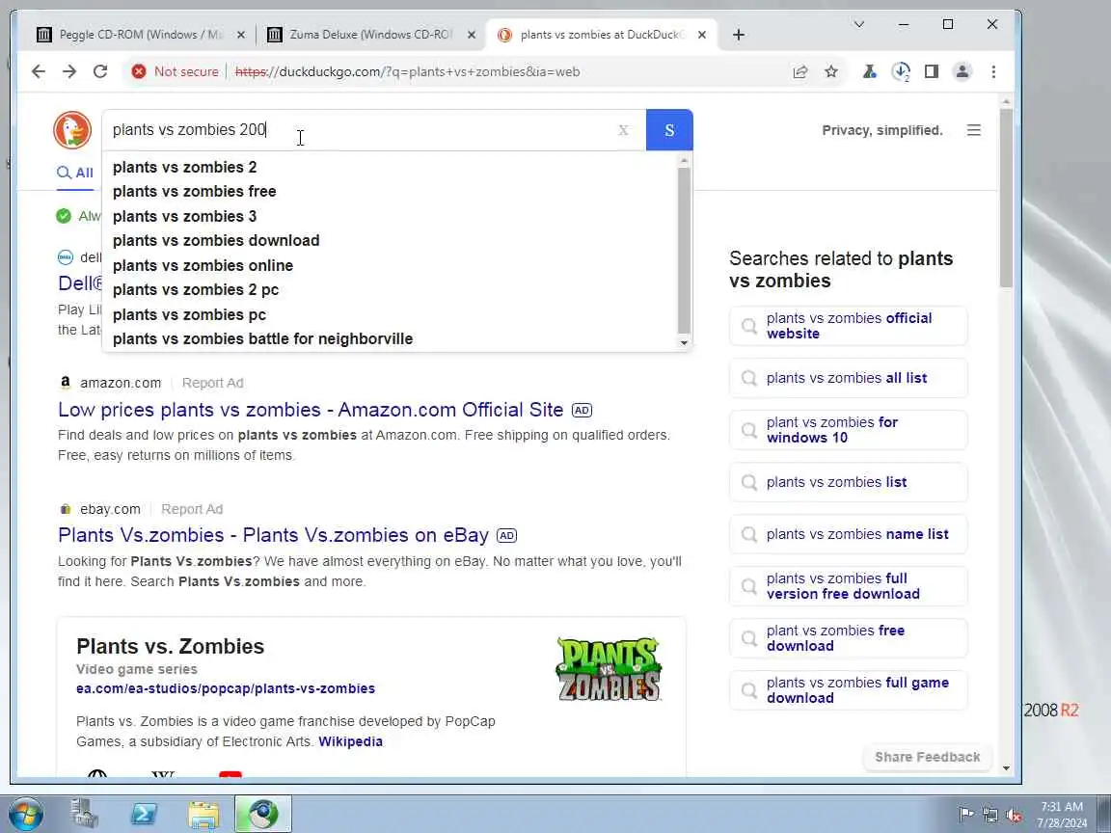This screenshot has height=833, width=1111.
Task: Report the ebay.com ad
Action: [x=192, y=509]
